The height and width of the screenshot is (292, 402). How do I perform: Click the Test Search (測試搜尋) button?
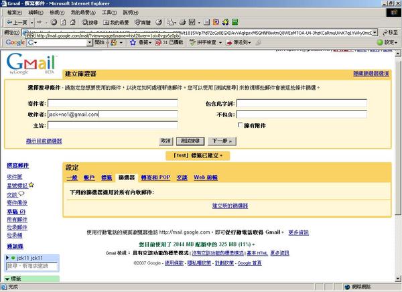[190, 141]
